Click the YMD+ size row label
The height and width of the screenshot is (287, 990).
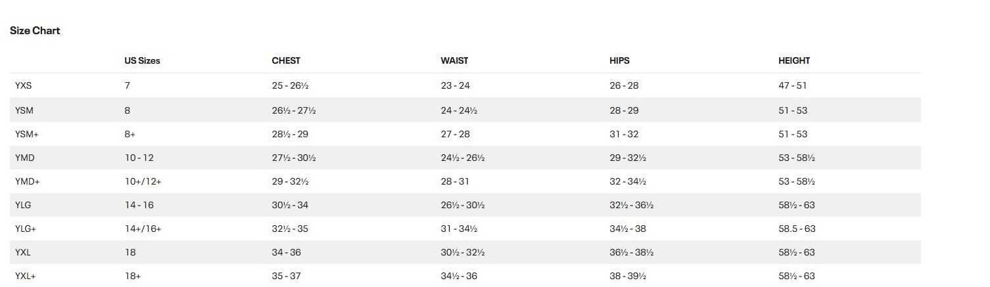[x=28, y=181]
